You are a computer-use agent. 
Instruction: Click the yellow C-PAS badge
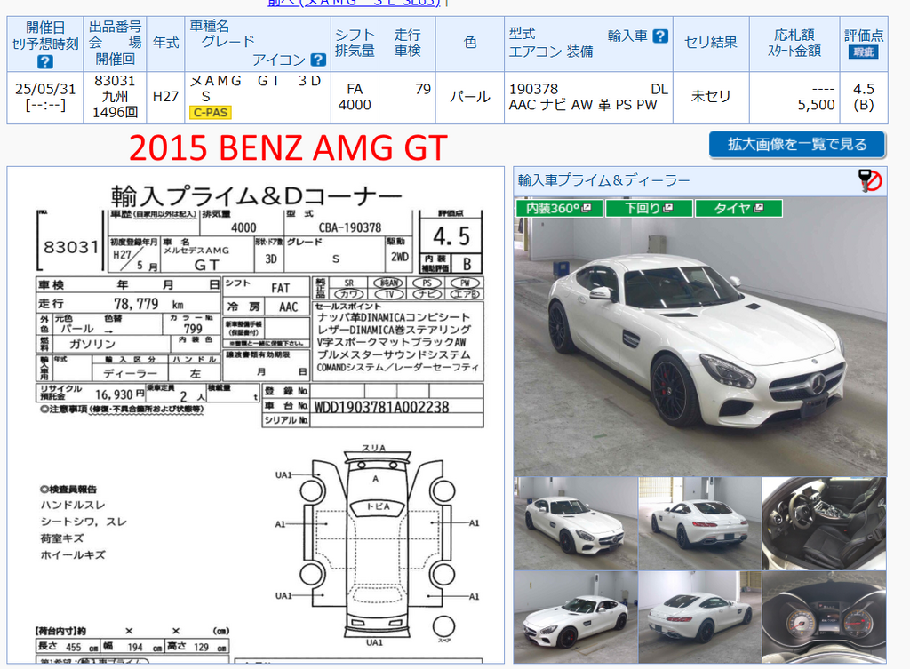[x=210, y=113]
